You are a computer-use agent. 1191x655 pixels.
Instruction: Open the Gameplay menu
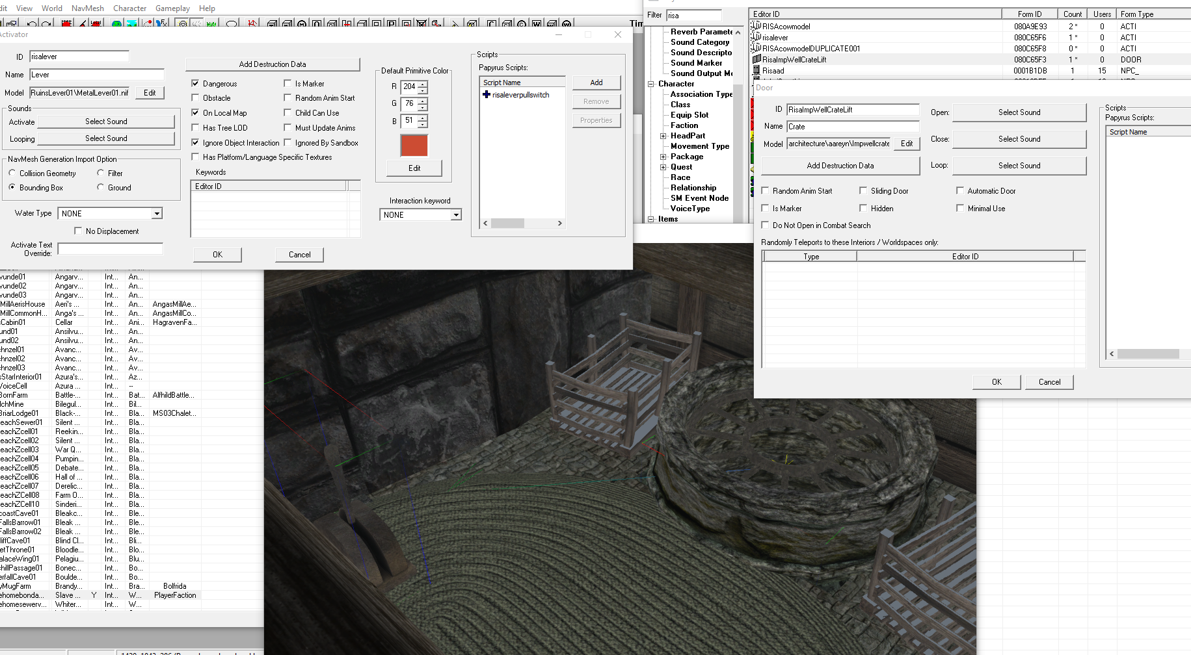coord(172,8)
